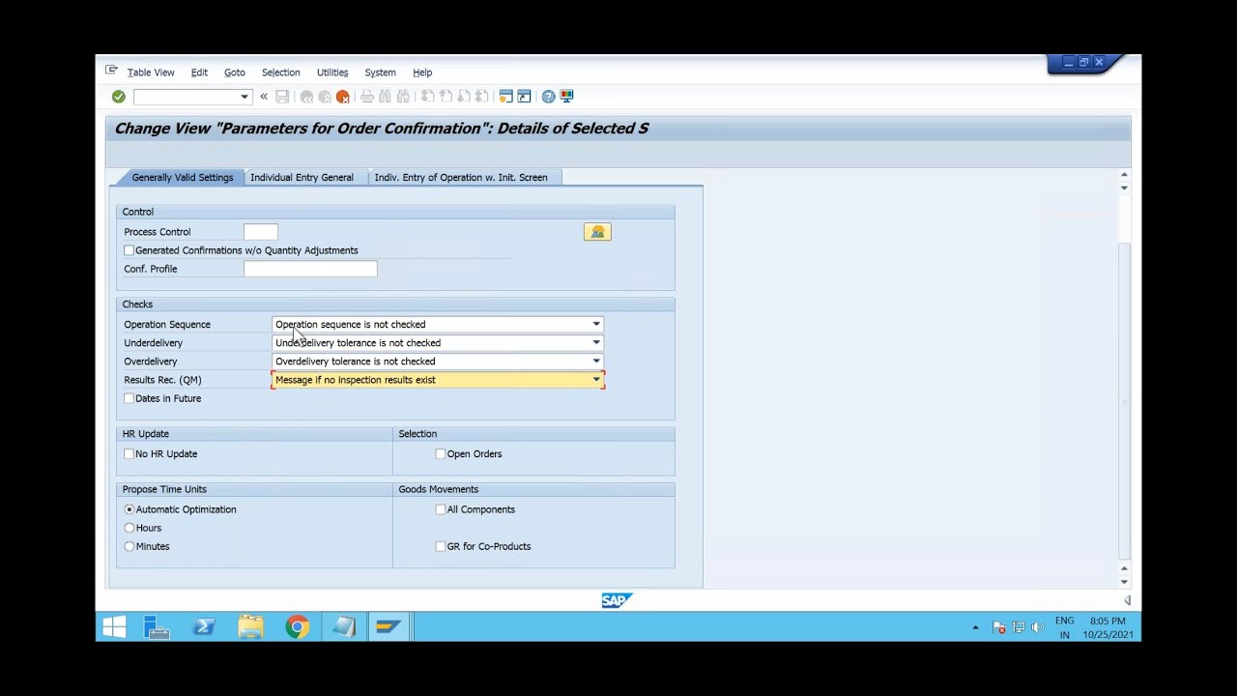Toggle GR for Co-Products checkbox
1237x696 pixels.
point(441,546)
